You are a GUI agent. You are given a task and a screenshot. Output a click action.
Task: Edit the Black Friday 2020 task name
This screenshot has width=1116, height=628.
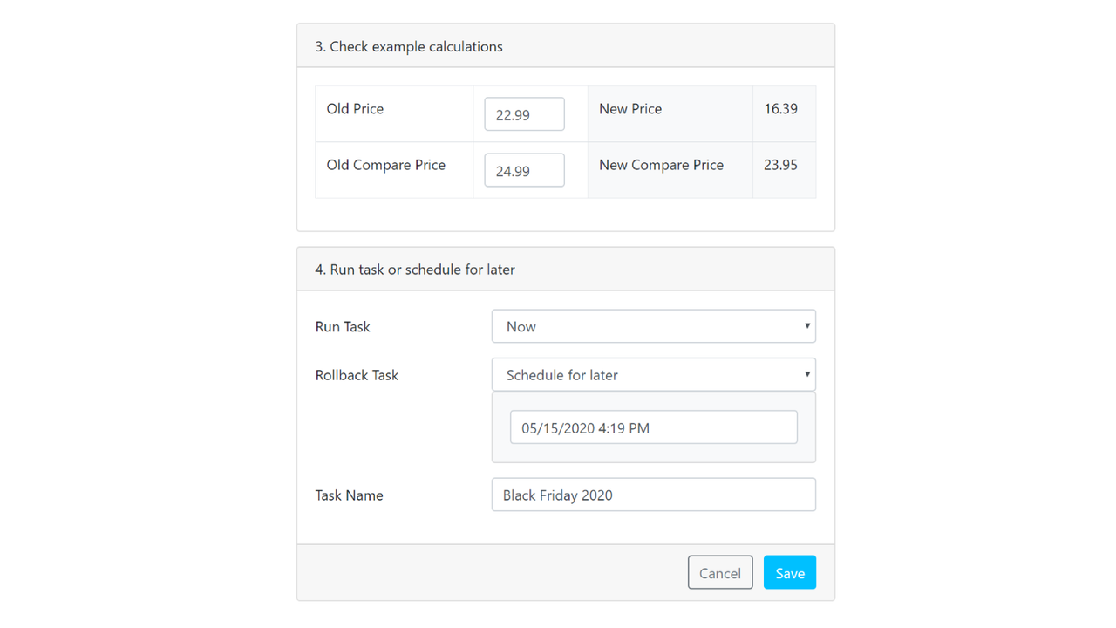653,495
